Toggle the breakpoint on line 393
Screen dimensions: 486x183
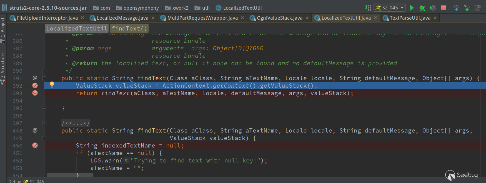35,93
